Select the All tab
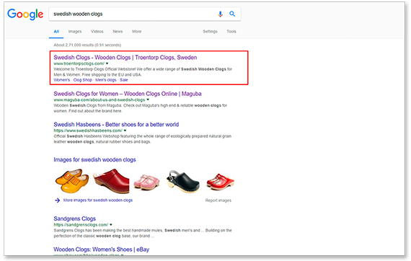 pyautogui.click(x=56, y=32)
